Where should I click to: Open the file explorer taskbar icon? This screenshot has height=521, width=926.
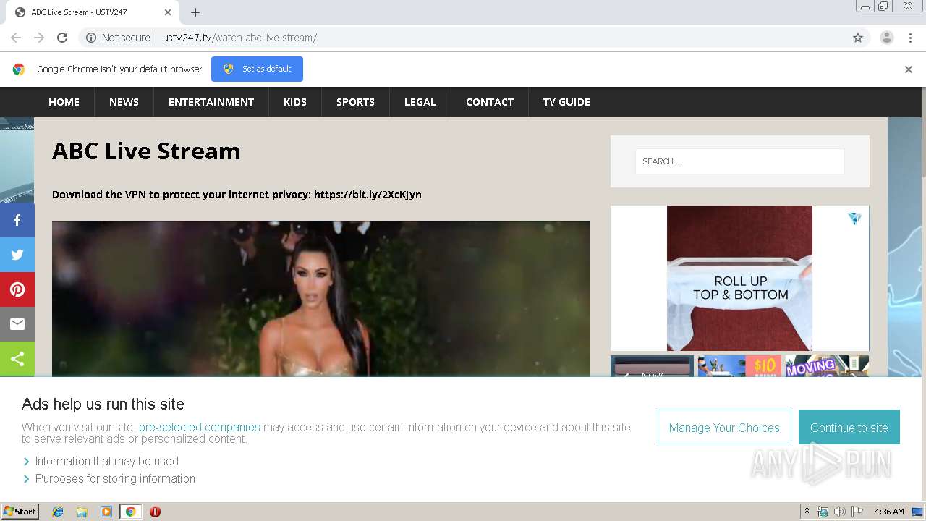click(x=82, y=512)
